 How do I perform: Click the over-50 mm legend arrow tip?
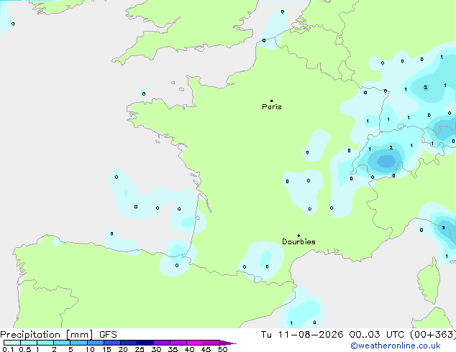228,343
